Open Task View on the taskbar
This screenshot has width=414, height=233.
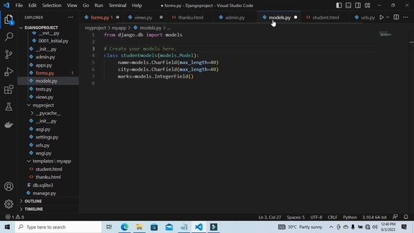click(x=109, y=227)
